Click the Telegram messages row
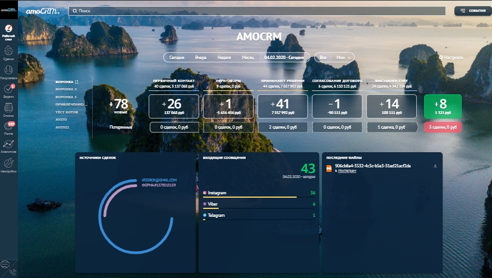492x278 pixels. pos(259,216)
